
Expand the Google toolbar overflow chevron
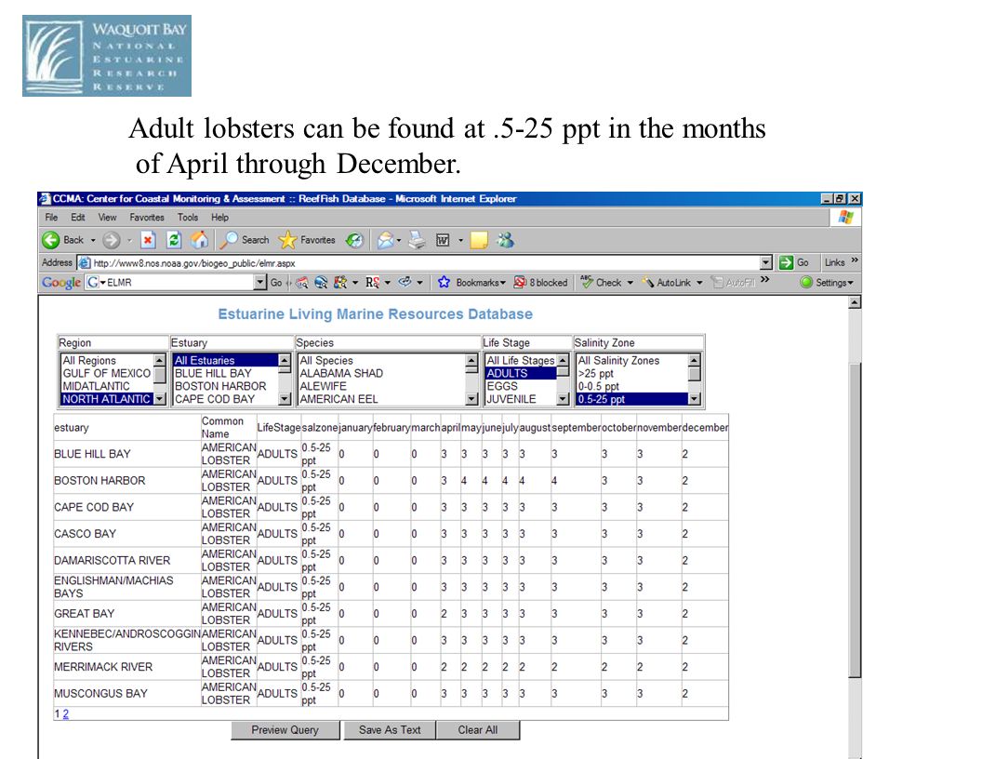(764, 279)
